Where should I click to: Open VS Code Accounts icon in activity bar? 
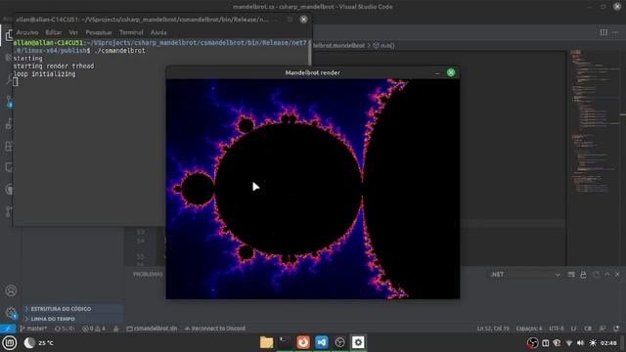11,290
